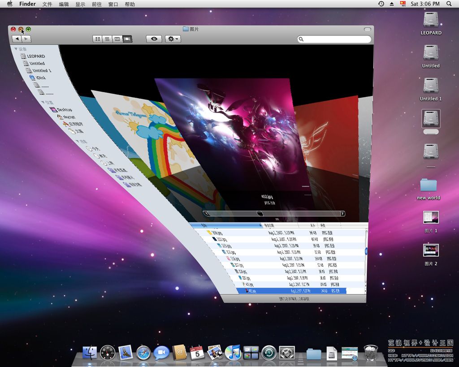
Task: Open 应用程序 in the sidebar
Action: pyautogui.click(x=73, y=124)
